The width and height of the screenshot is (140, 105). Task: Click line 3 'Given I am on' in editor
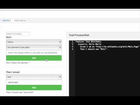(x=109, y=47)
